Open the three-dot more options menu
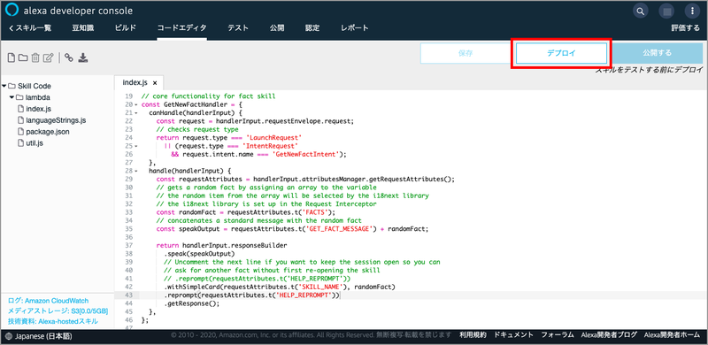Viewport: 708px width, 345px height. [x=692, y=11]
